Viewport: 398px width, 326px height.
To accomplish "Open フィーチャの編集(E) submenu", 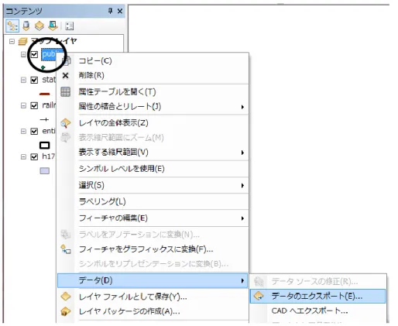I will (x=153, y=218).
